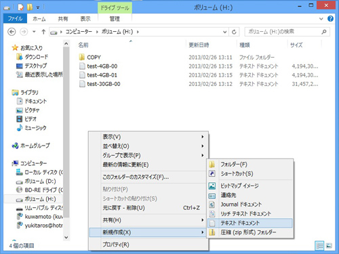The width and height of the screenshot is (339, 254).
Task: Click the コンピューター breadcrumb in address bar
Action: pyautogui.click(x=79, y=32)
